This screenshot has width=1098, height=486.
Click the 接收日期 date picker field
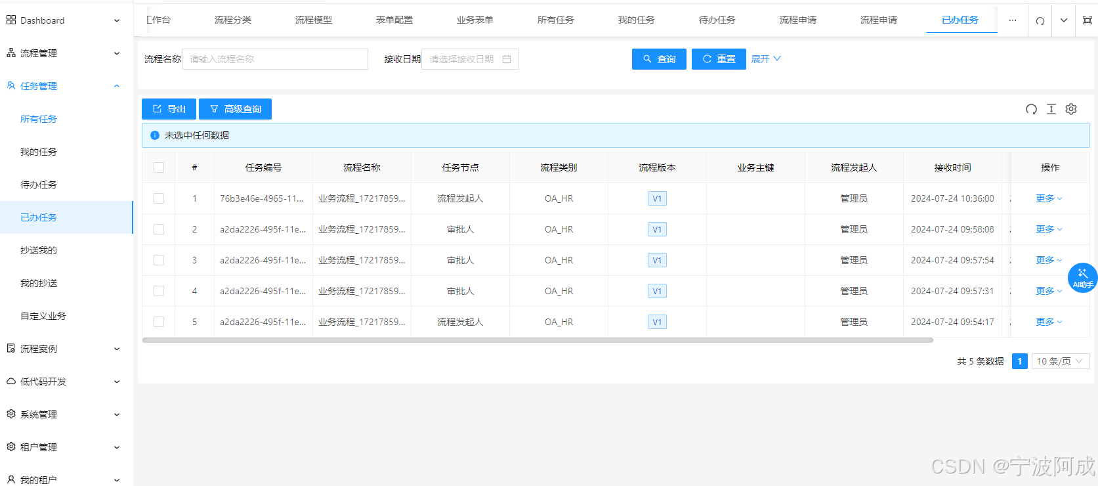[470, 59]
